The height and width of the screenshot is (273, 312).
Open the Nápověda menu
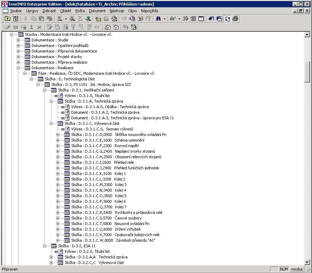(150, 11)
